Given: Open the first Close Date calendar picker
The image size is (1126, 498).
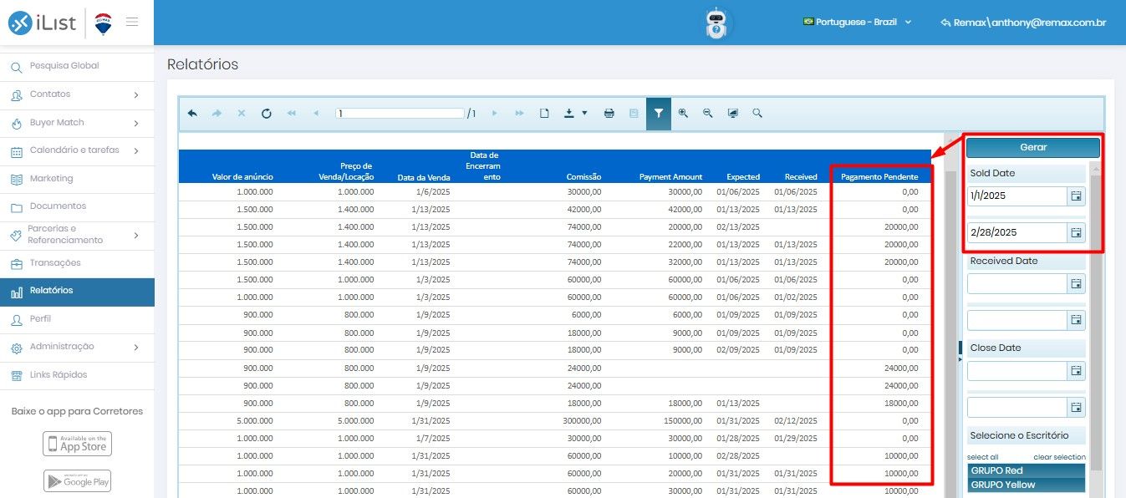Looking at the screenshot, I should (1077, 371).
